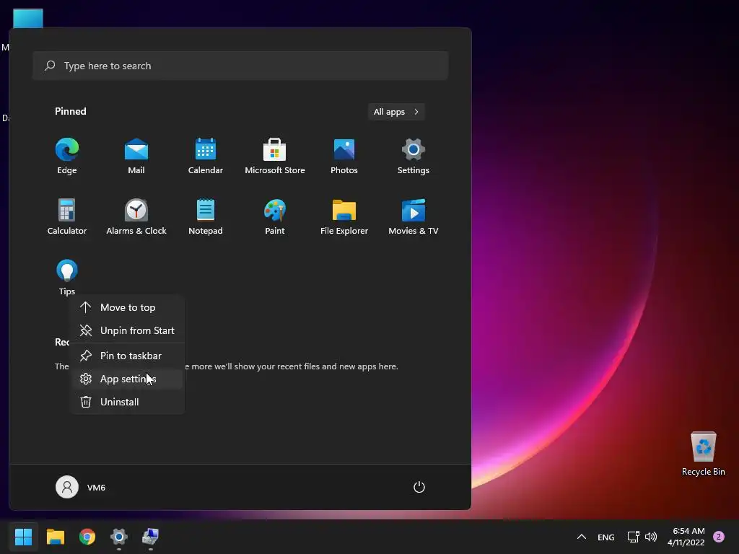Click the Type here to search box
This screenshot has width=739, height=554.
(240, 66)
